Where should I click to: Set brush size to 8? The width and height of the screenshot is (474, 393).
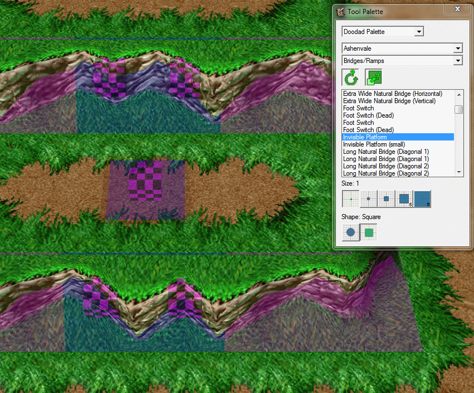(422, 199)
